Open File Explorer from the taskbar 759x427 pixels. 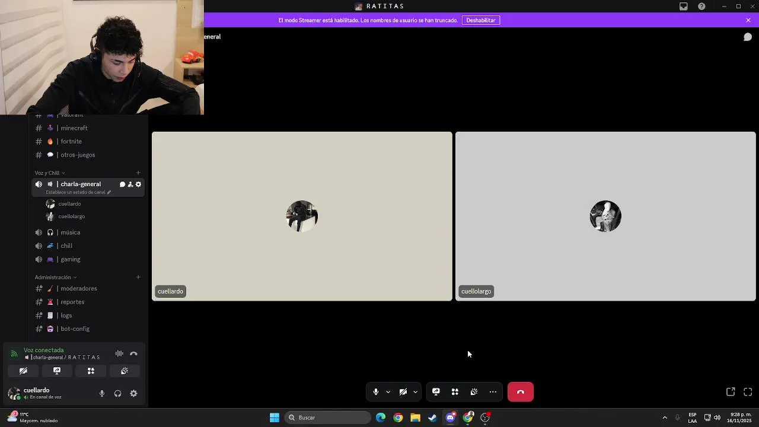pyautogui.click(x=415, y=418)
